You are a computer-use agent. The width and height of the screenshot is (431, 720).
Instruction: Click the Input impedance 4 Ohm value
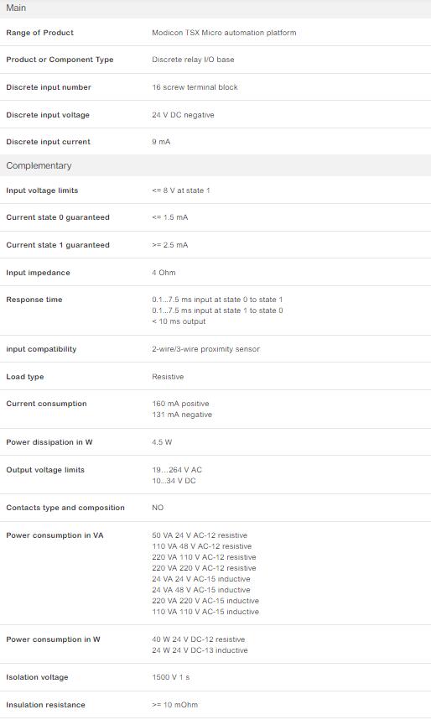[164, 273]
